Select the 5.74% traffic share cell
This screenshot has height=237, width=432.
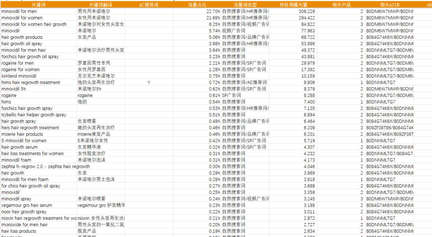point(197,30)
